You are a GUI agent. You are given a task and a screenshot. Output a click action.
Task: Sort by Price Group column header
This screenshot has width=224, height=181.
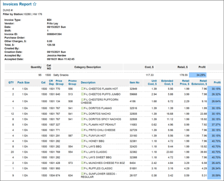[x=59, y=83]
